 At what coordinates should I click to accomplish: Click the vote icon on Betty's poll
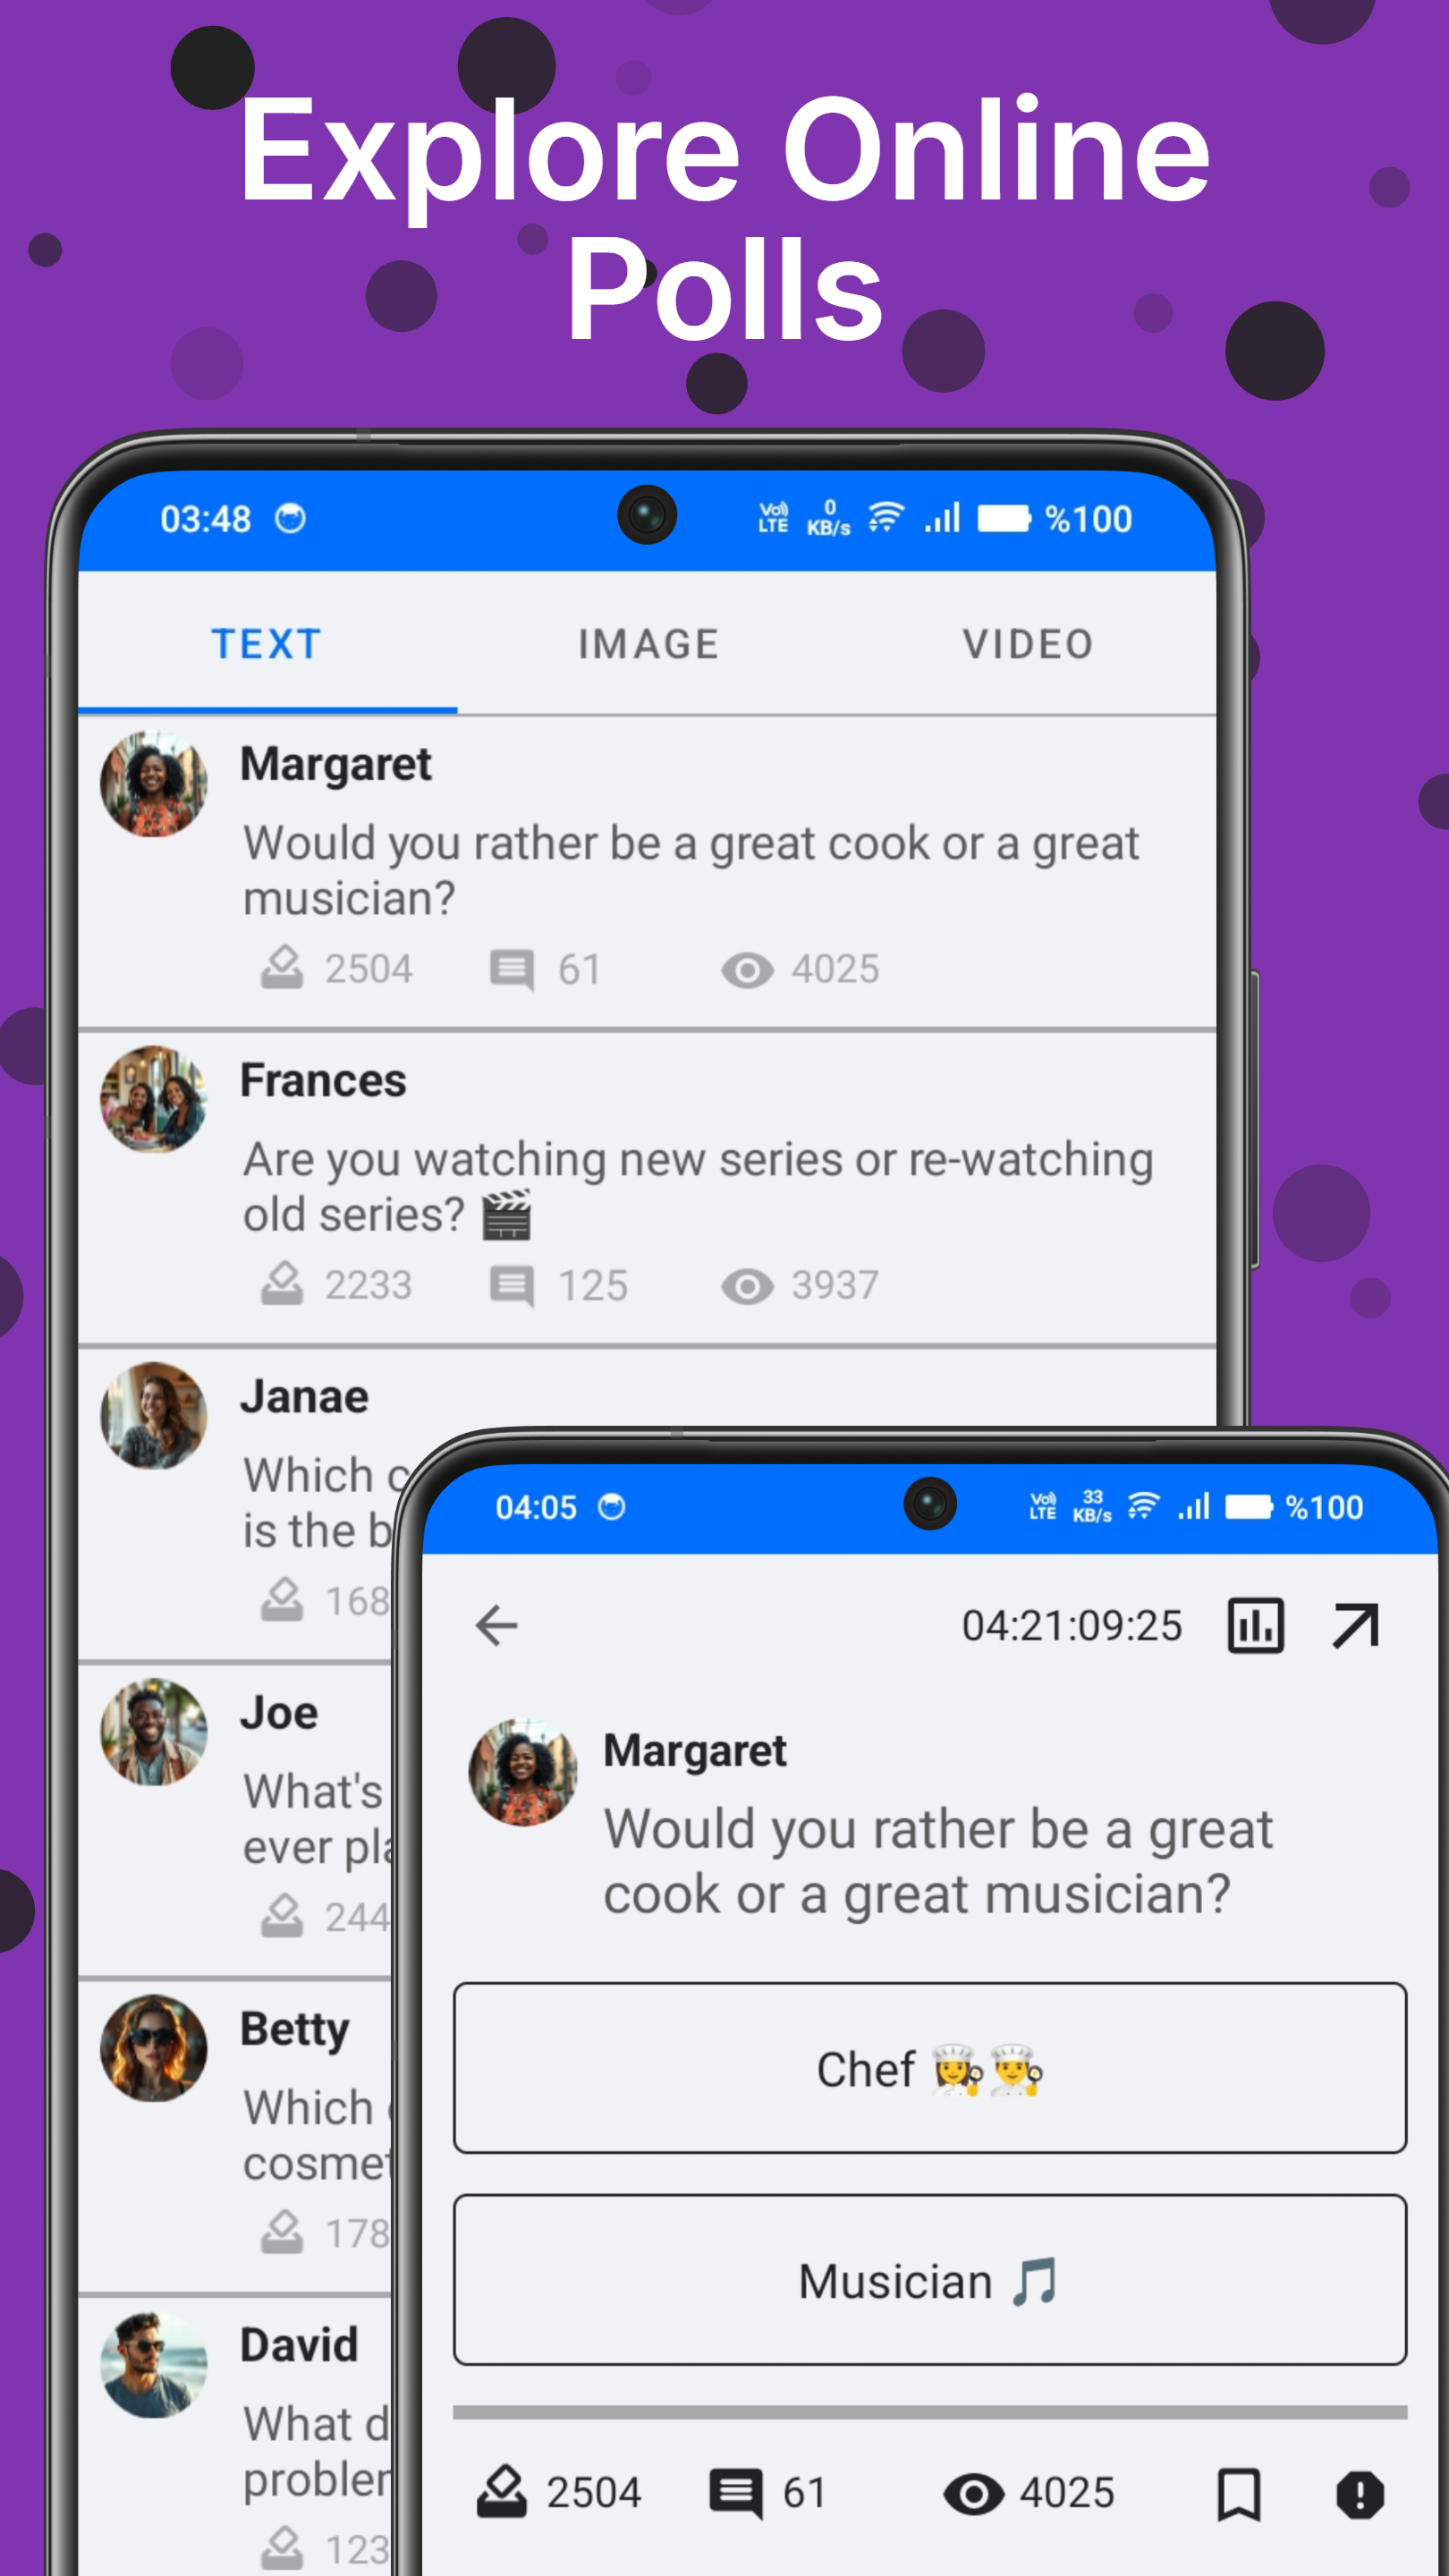282,2232
